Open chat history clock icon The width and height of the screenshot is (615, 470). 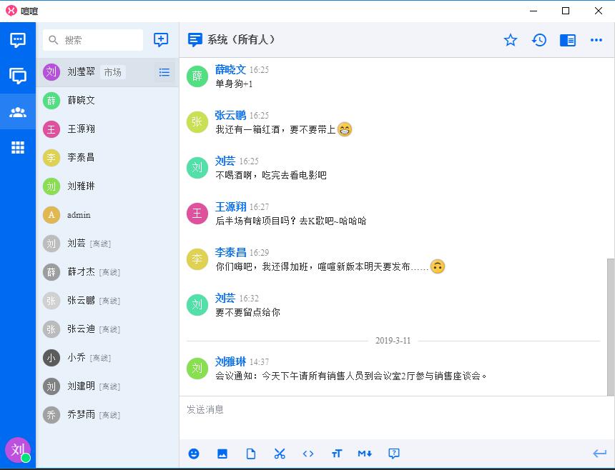pyautogui.click(x=539, y=40)
